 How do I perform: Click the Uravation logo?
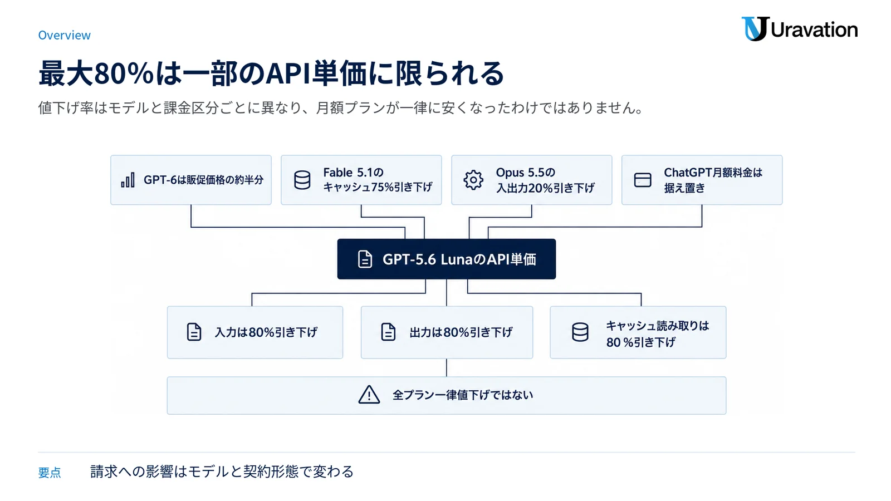tap(800, 29)
